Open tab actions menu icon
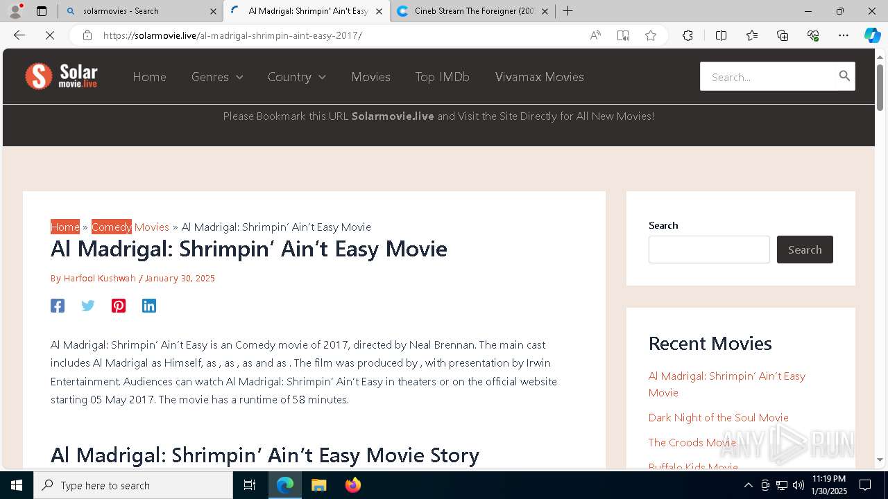This screenshot has height=499, width=888. pos(42,11)
